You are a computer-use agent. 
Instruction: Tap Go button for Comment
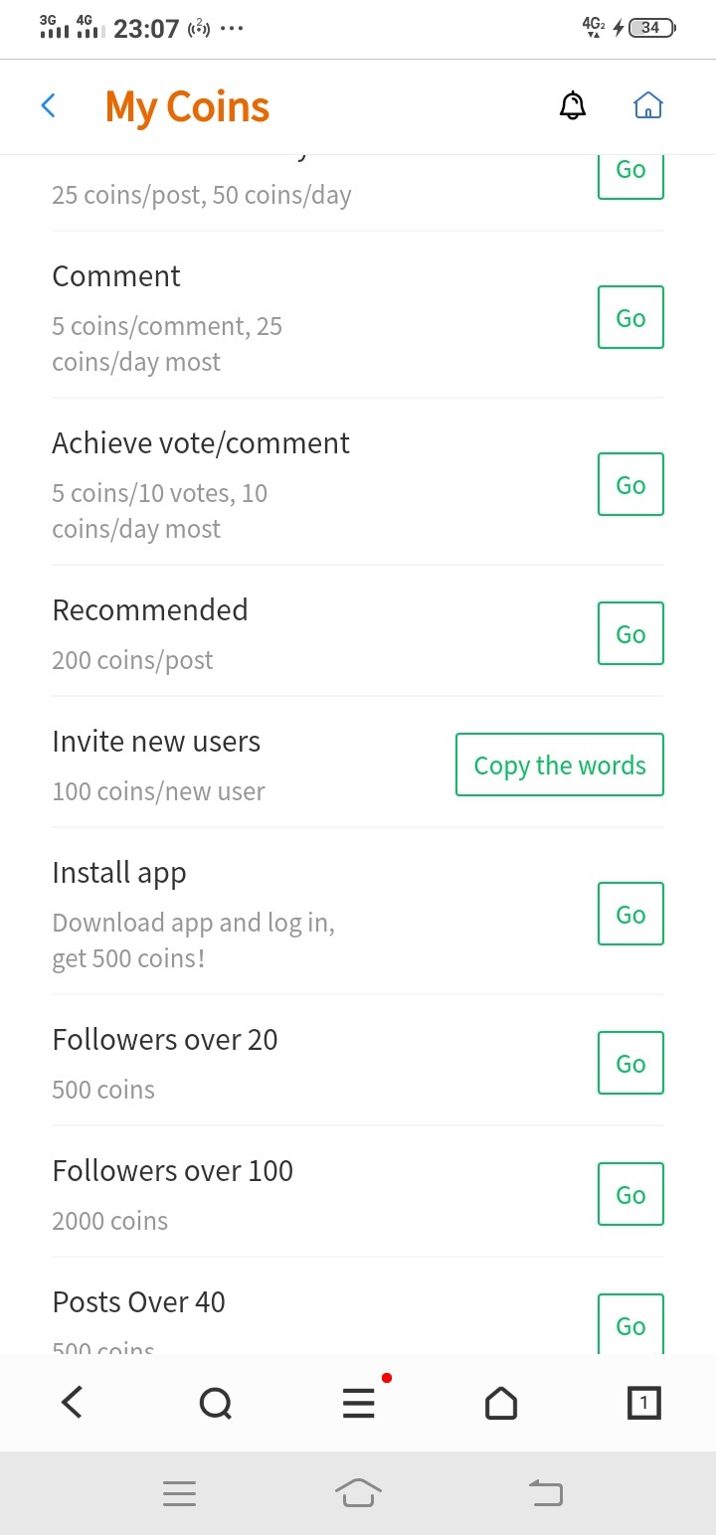point(630,318)
